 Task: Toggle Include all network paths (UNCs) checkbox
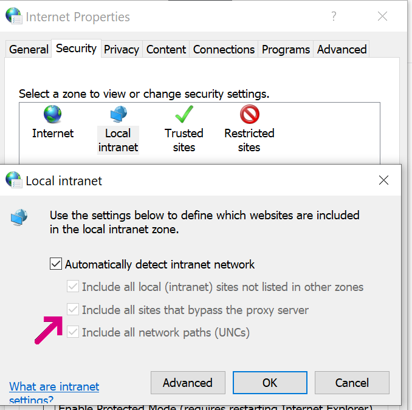(x=73, y=332)
